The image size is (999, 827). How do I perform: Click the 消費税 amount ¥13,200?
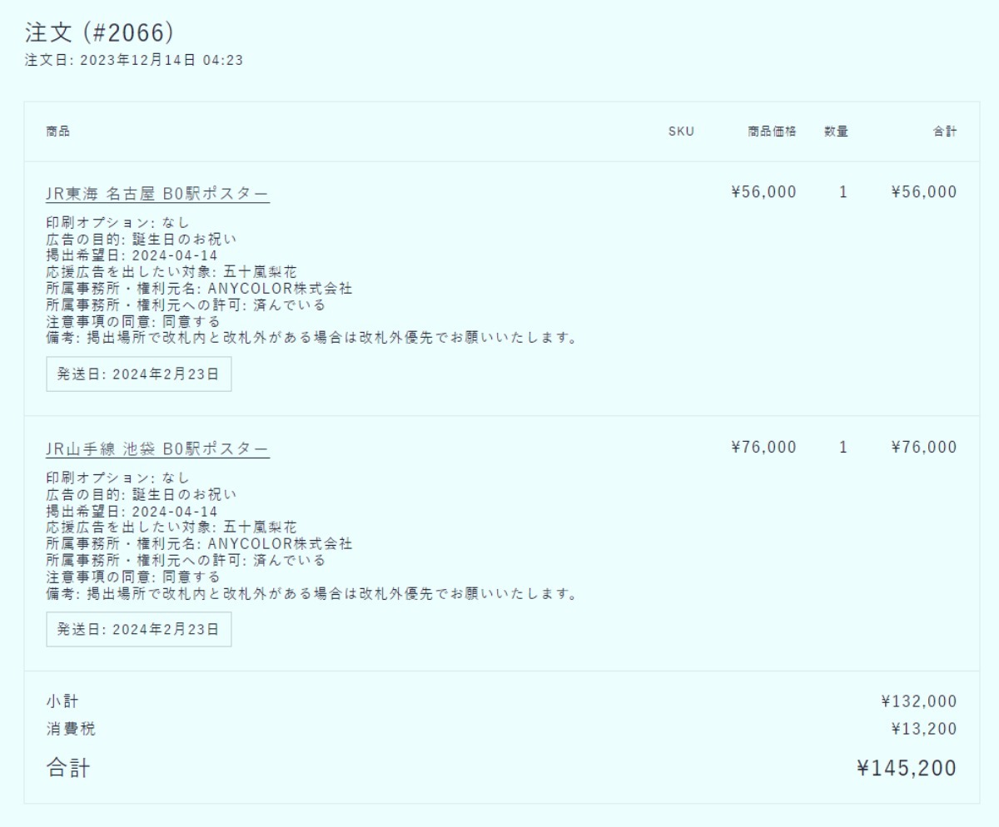coord(924,730)
